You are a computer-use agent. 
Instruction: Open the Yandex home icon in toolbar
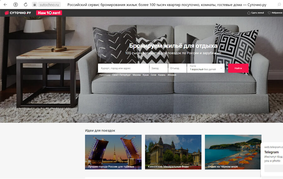(x=15, y=4)
